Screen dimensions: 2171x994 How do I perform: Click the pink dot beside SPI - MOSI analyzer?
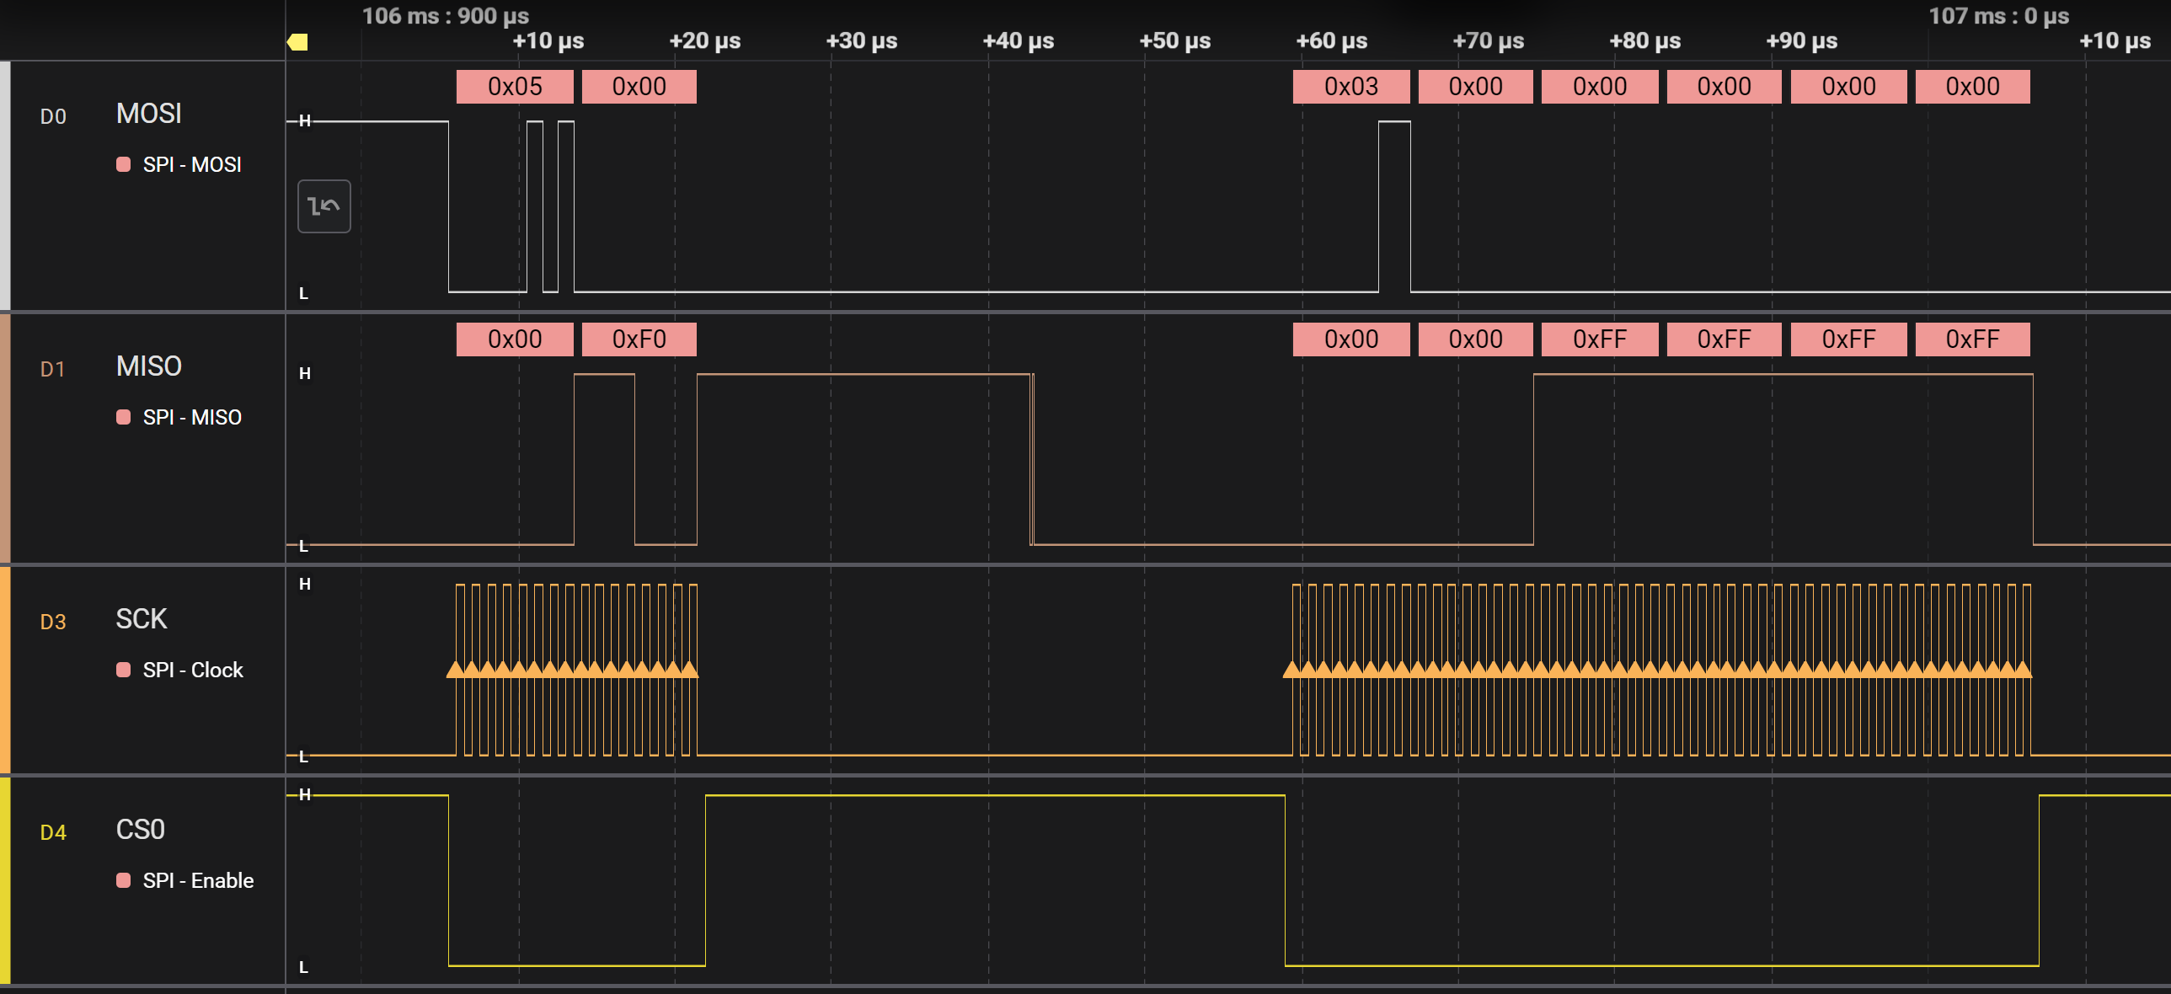pos(123,165)
